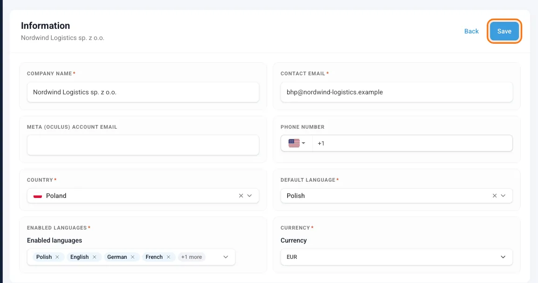Expand the Enabled languages dropdown arrow
538x283 pixels.
point(225,257)
